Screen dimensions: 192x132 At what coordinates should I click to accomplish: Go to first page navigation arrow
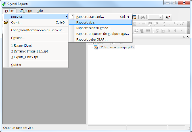point(169,30)
